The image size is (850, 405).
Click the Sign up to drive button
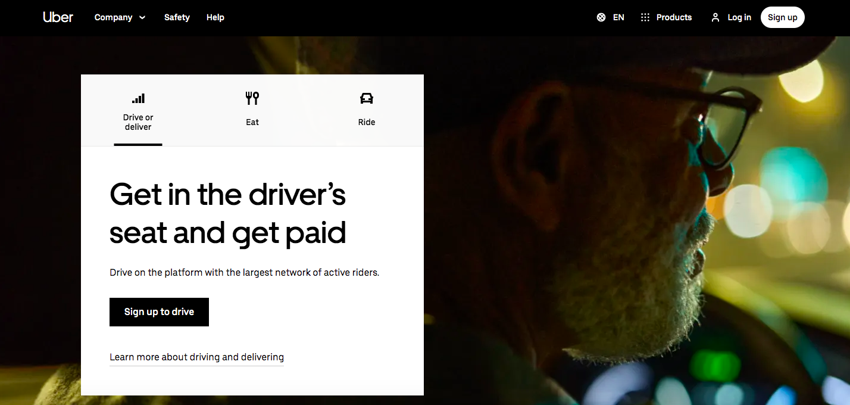159,312
